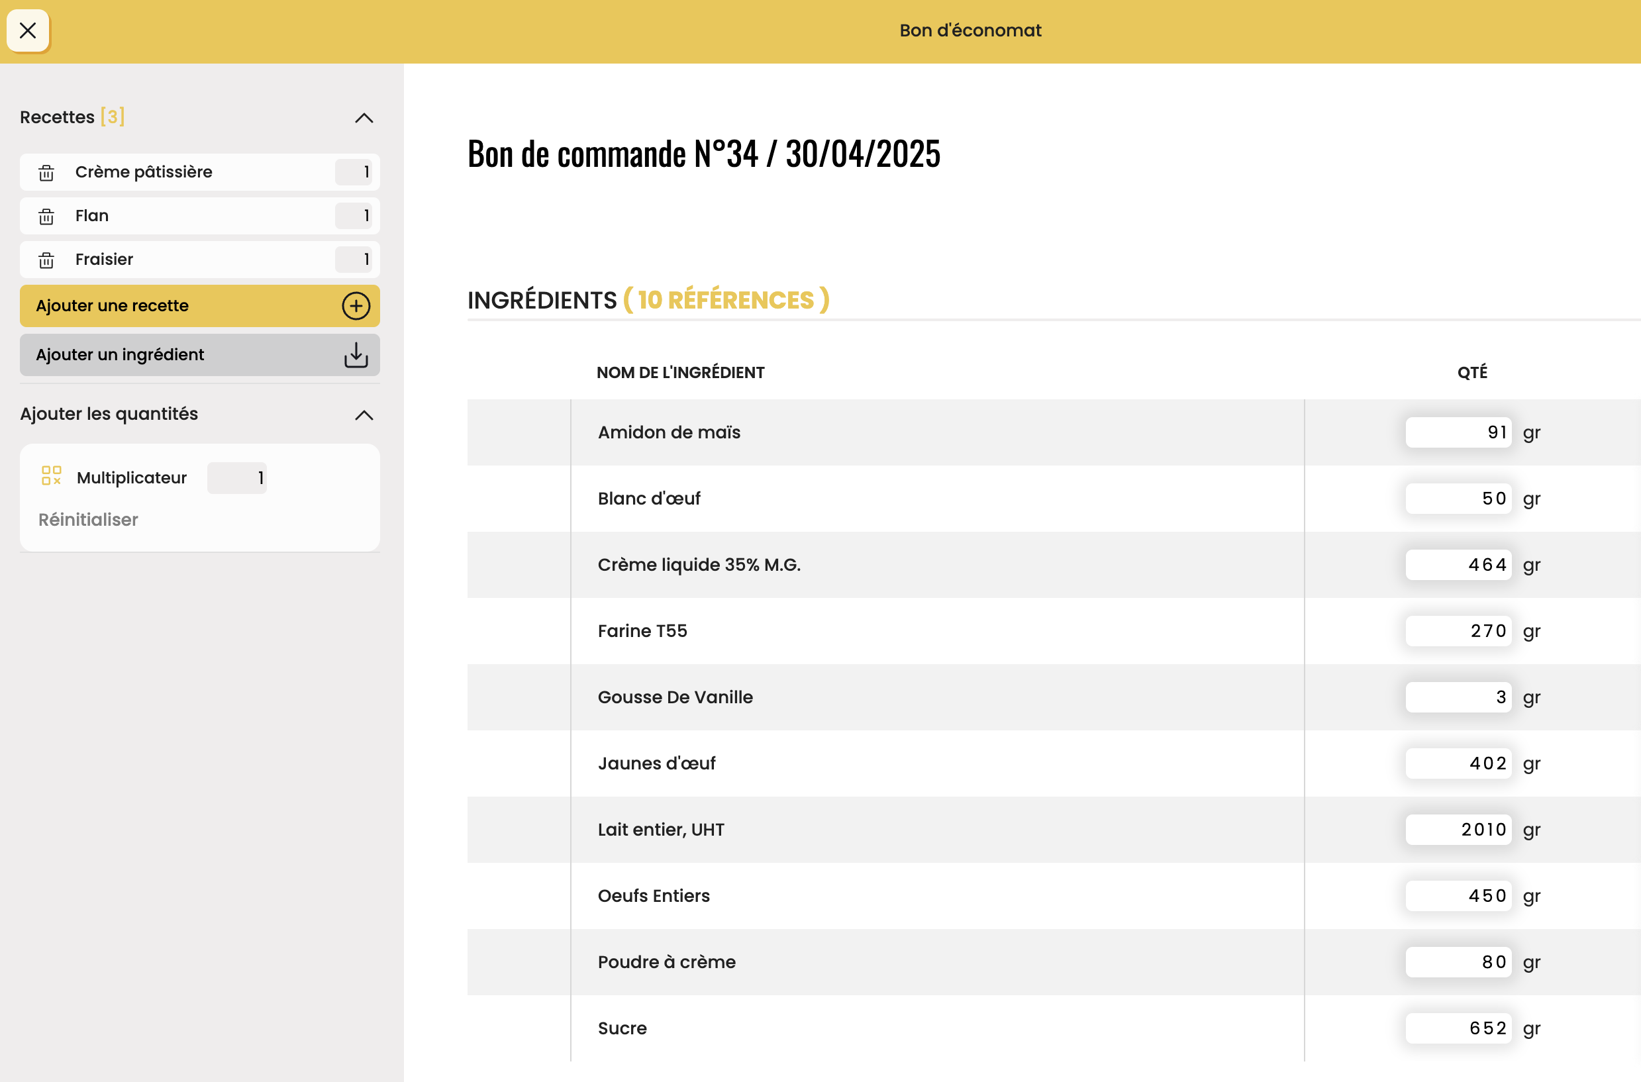Add a recipe with Ajouter une recette
The height and width of the screenshot is (1082, 1641).
click(x=200, y=306)
